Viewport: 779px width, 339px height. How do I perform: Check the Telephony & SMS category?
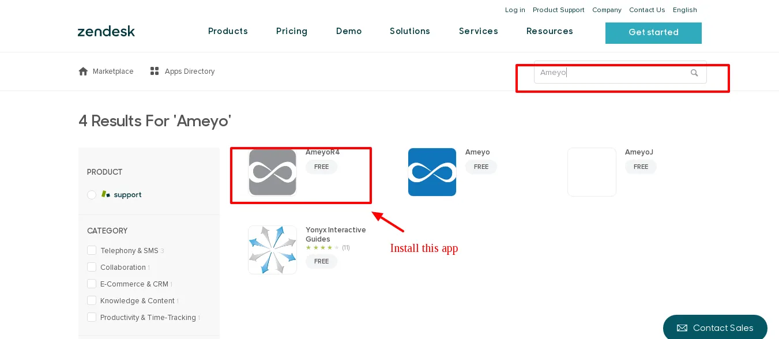click(x=92, y=250)
